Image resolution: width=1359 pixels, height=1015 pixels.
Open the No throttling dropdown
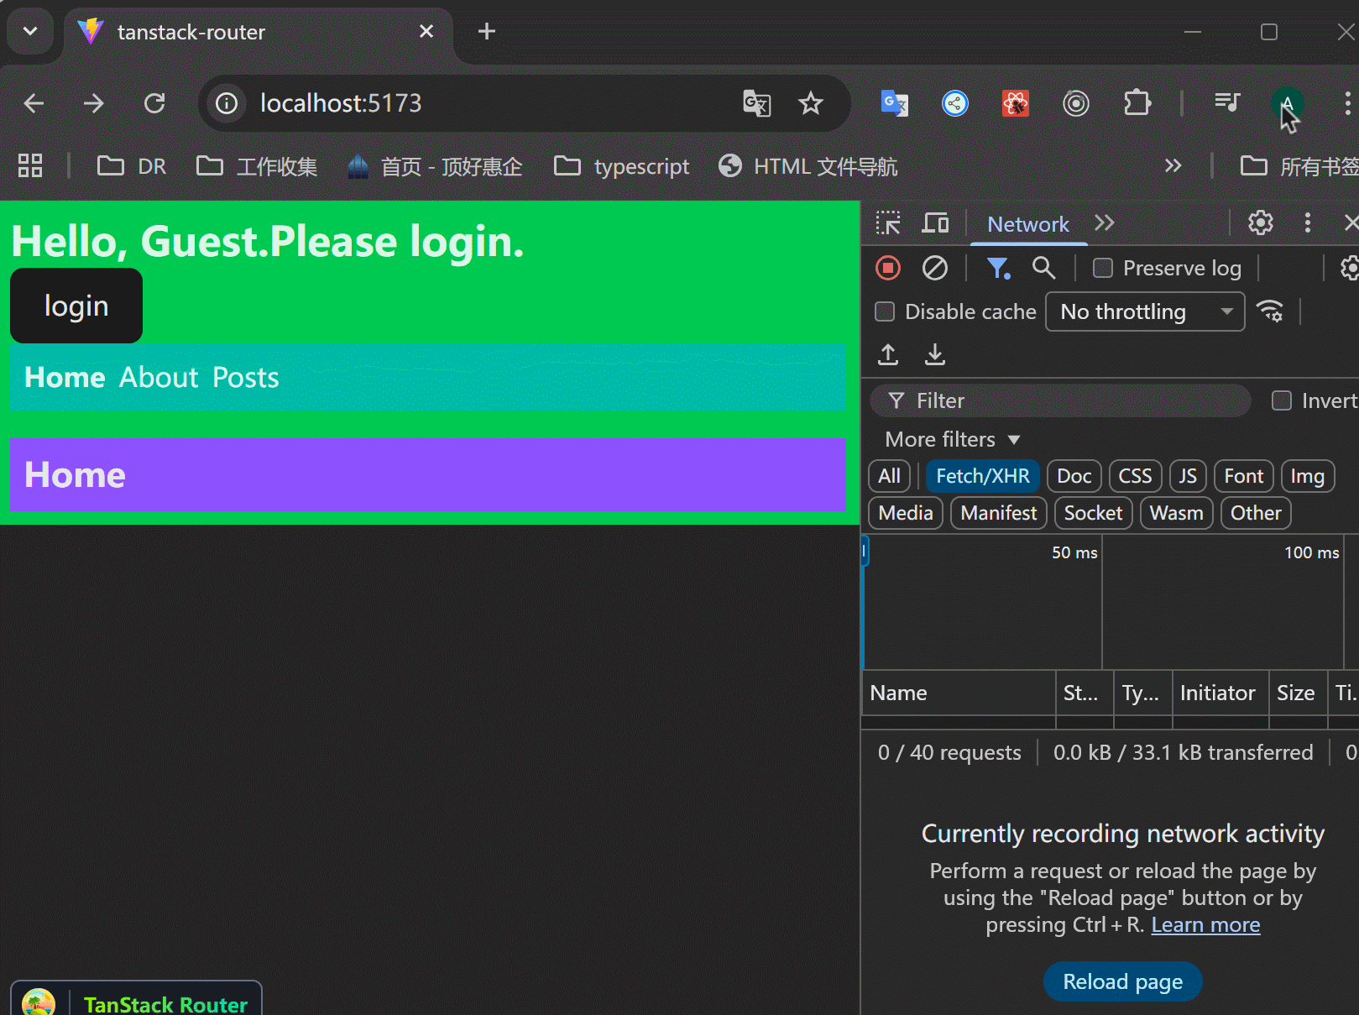coord(1144,311)
